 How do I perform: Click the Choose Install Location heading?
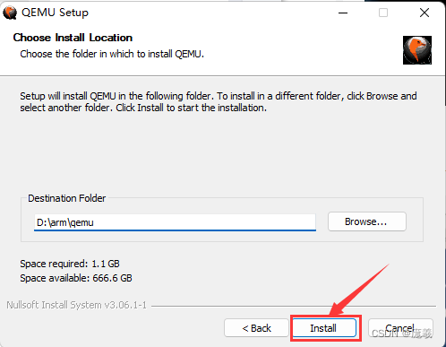[73, 38]
